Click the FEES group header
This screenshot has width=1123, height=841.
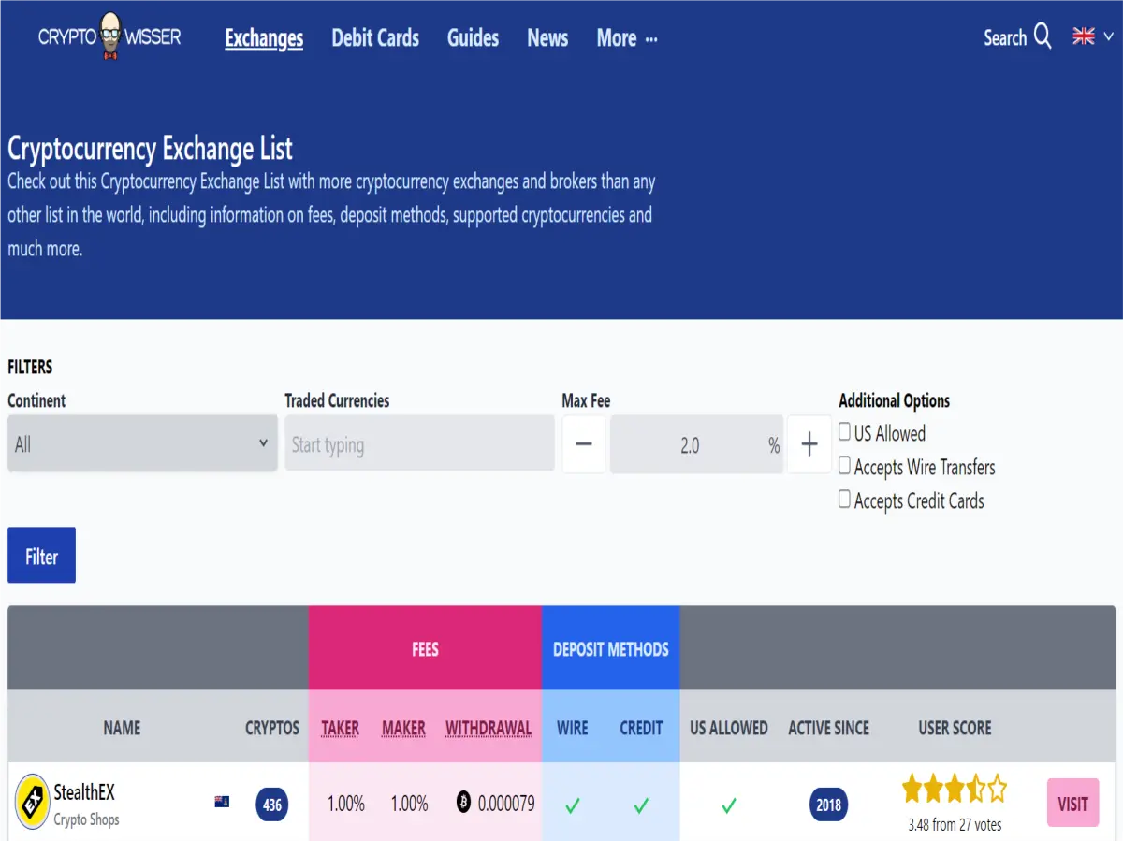pyautogui.click(x=425, y=648)
